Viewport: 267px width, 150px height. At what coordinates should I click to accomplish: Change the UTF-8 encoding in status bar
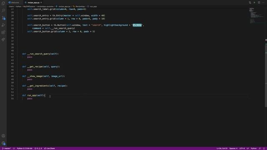click(x=242, y=148)
